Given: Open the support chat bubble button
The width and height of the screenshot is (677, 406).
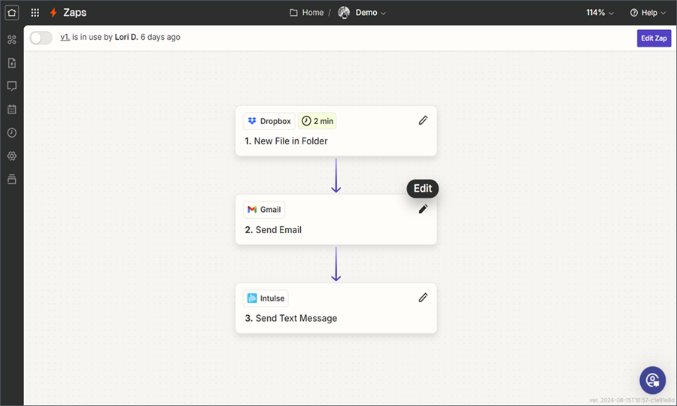Looking at the screenshot, I should [x=652, y=380].
